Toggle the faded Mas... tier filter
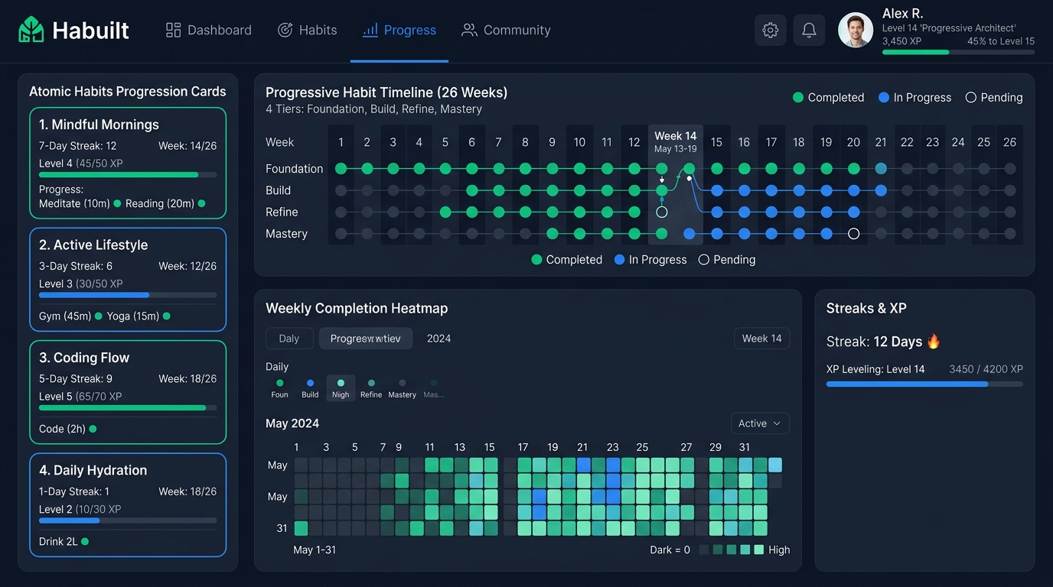 [x=433, y=388]
